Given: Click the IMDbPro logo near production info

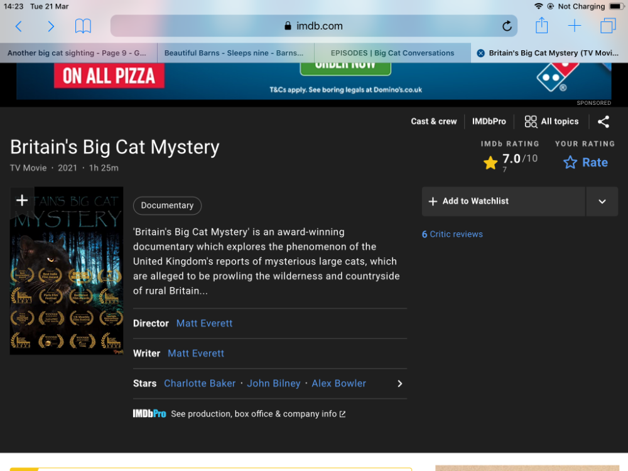Looking at the screenshot, I should pos(149,414).
